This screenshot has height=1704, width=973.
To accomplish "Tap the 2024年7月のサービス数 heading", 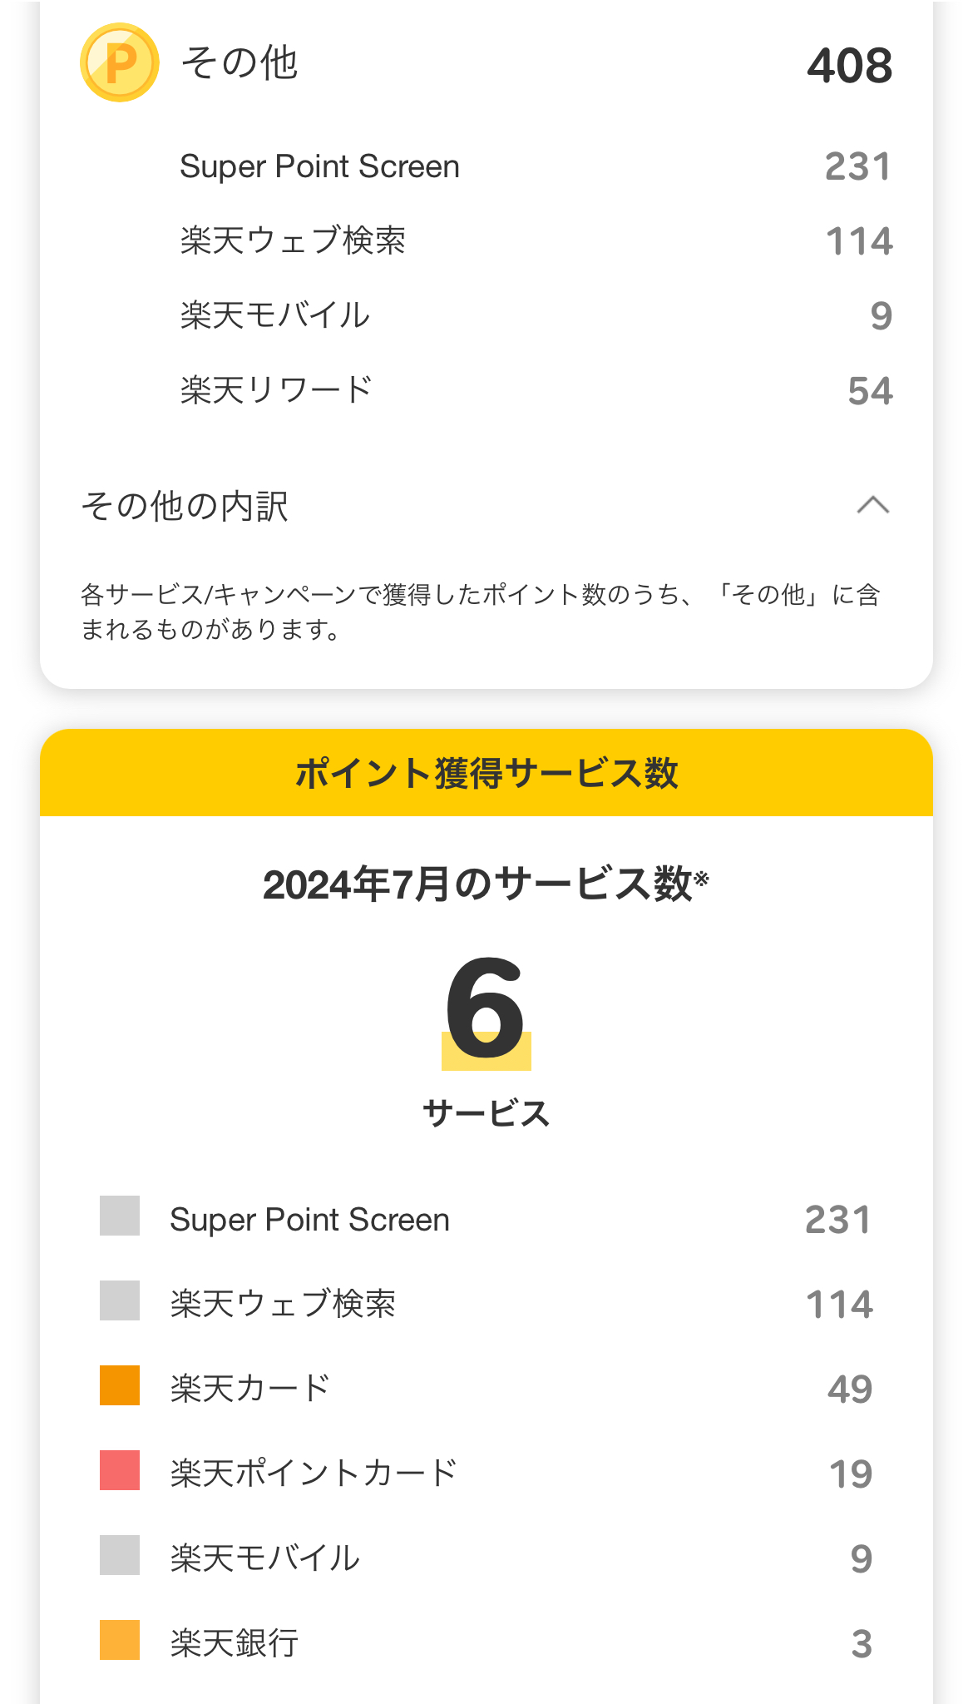I will click(486, 884).
